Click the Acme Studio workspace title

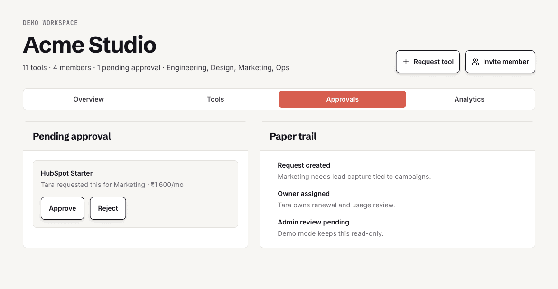point(90,45)
